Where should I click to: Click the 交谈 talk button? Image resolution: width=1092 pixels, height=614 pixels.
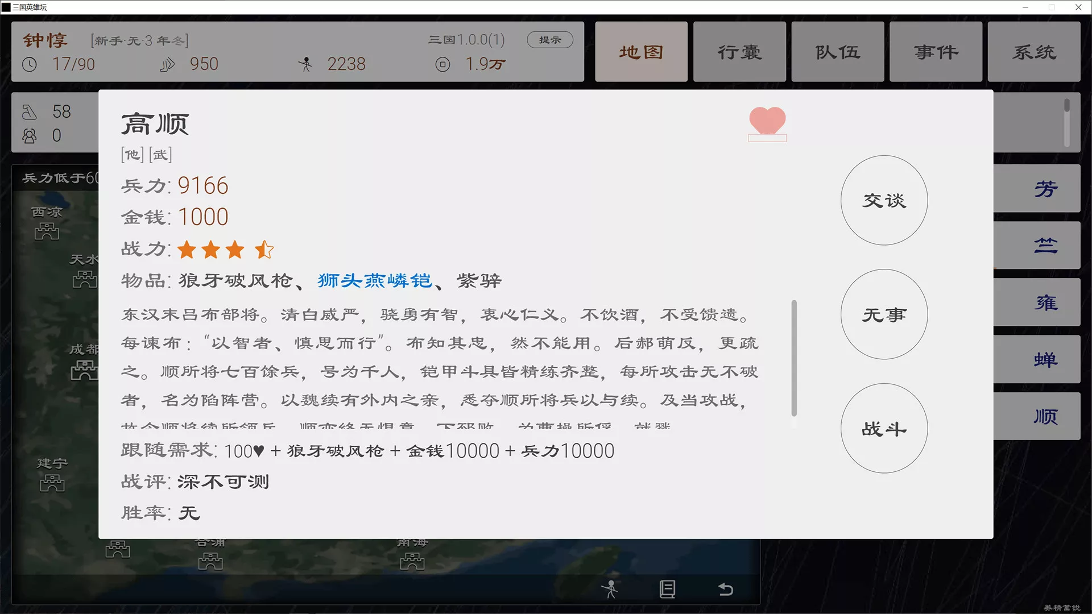[884, 200]
